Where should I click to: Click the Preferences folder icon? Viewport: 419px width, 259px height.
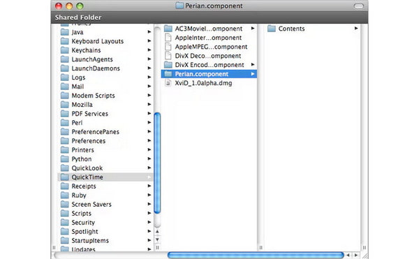pos(65,141)
